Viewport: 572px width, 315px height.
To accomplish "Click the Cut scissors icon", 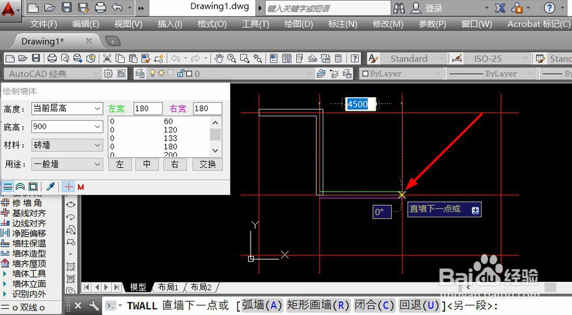I will 107,58.
